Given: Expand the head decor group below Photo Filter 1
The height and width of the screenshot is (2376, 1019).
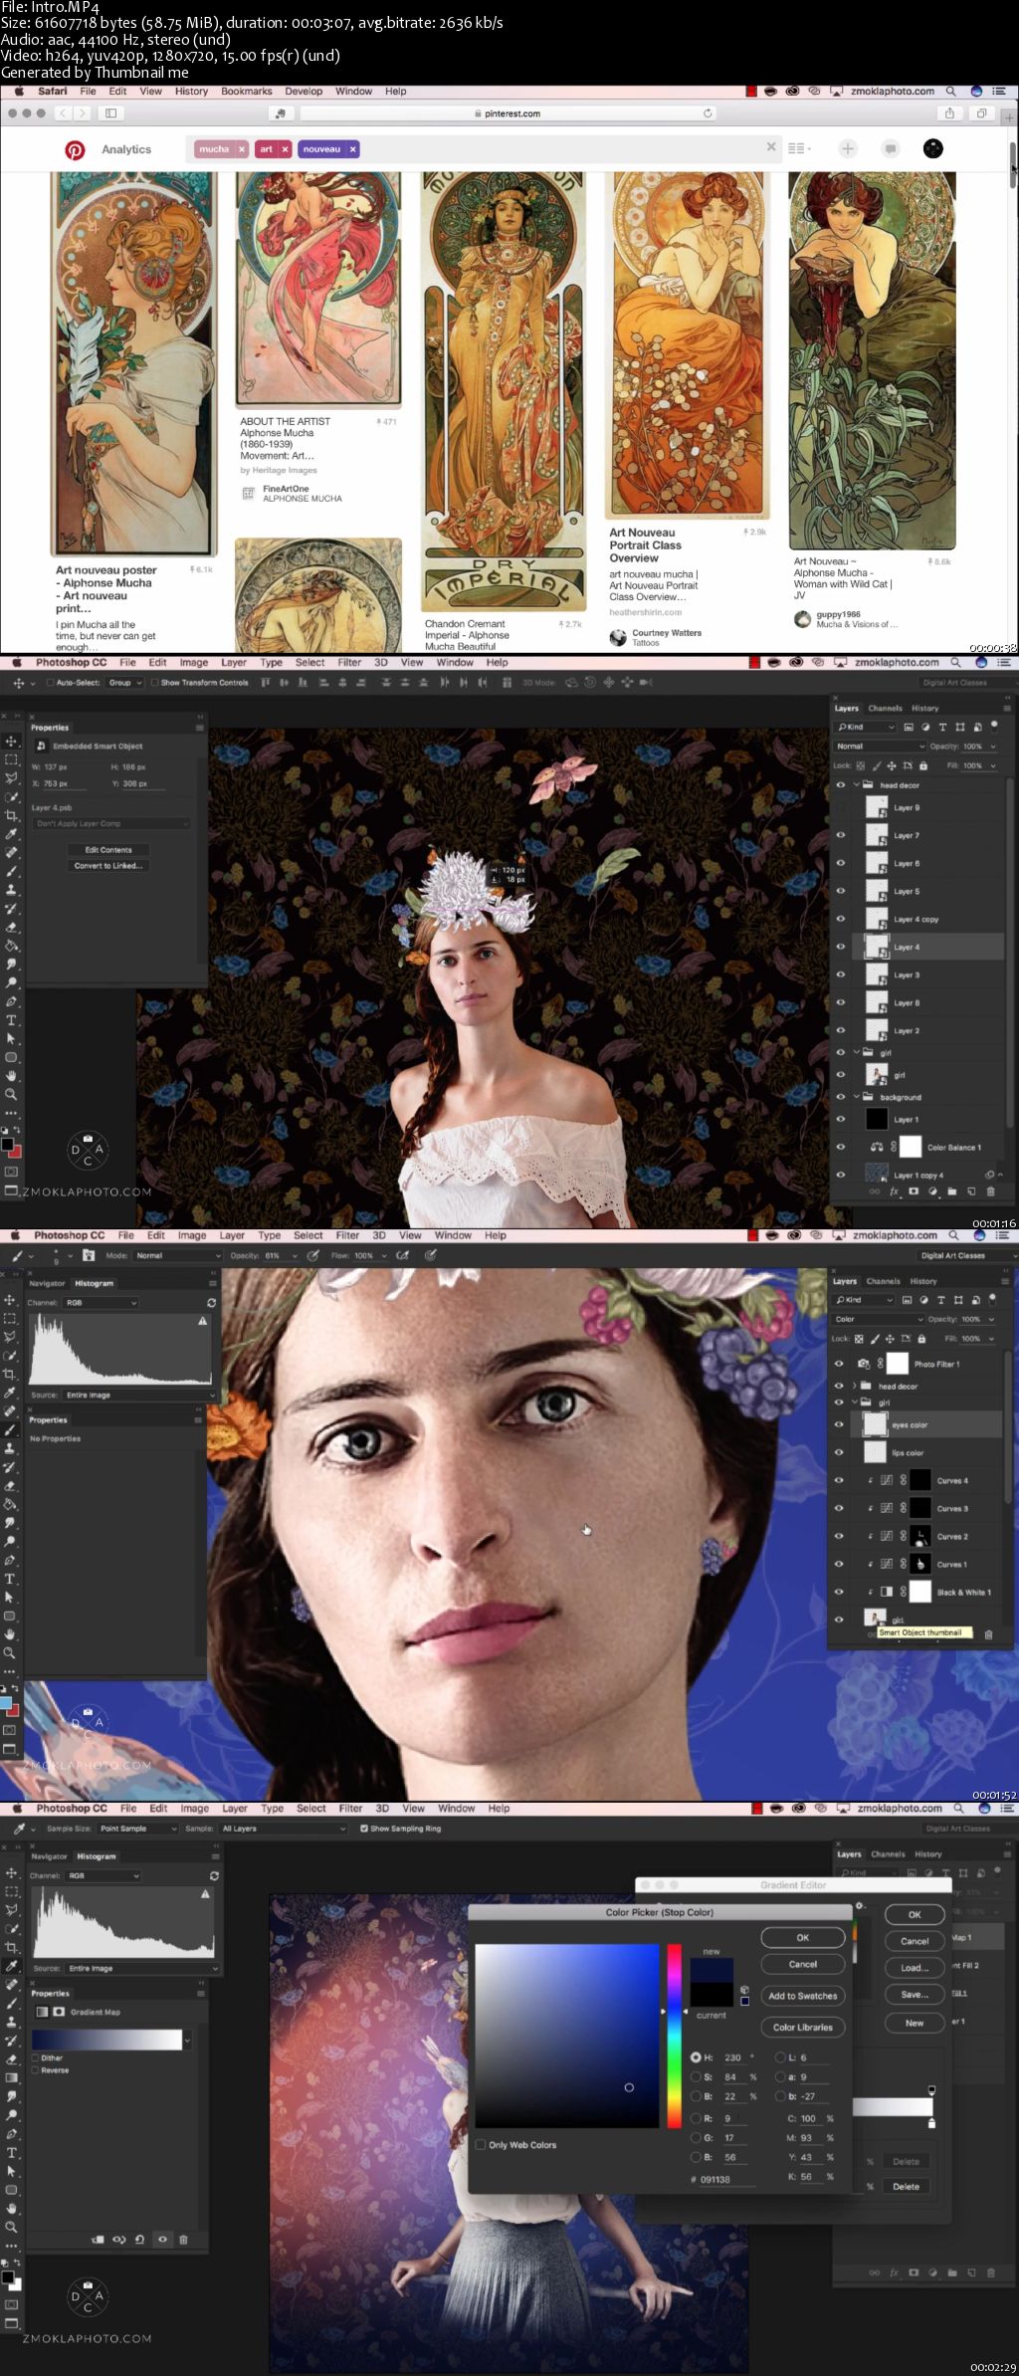Looking at the screenshot, I should point(854,1386).
